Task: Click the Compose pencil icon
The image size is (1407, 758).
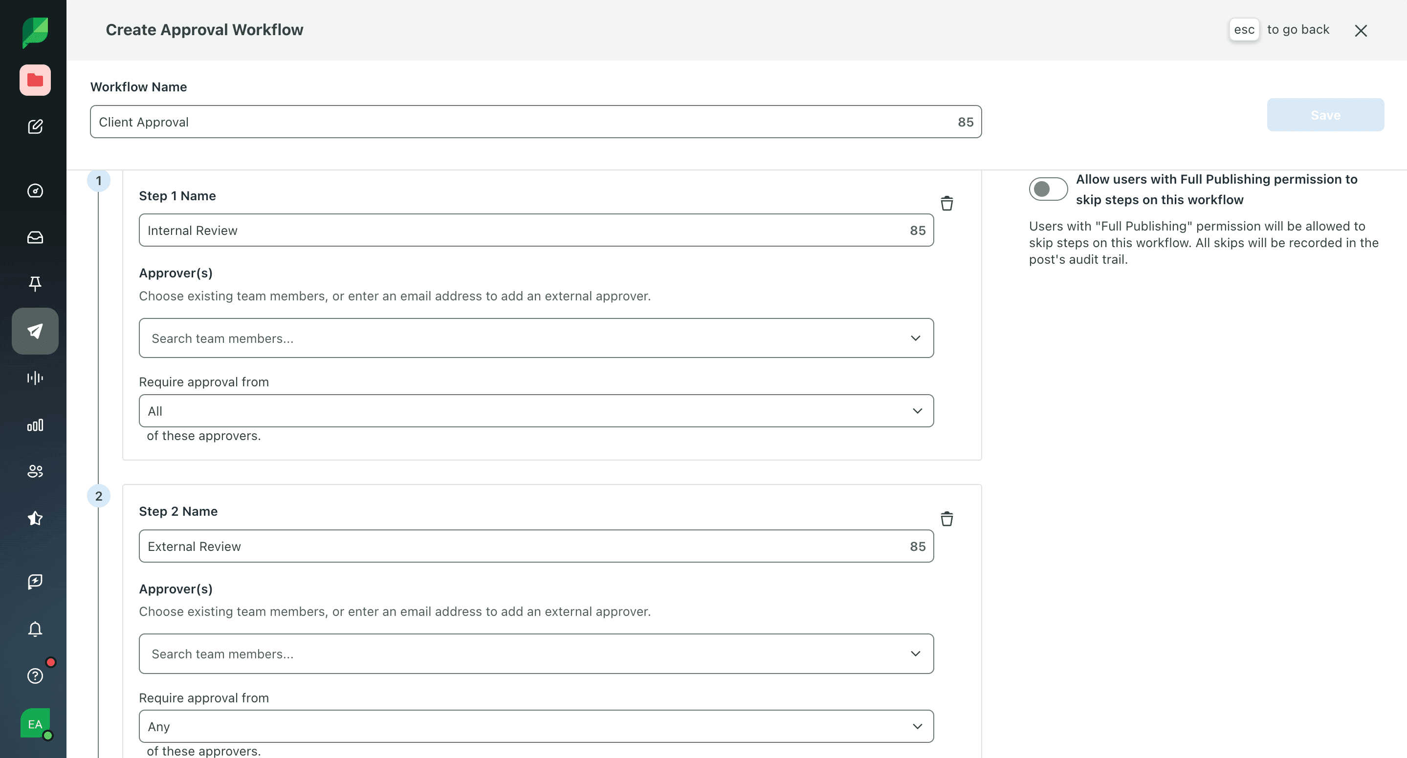Action: point(35,126)
